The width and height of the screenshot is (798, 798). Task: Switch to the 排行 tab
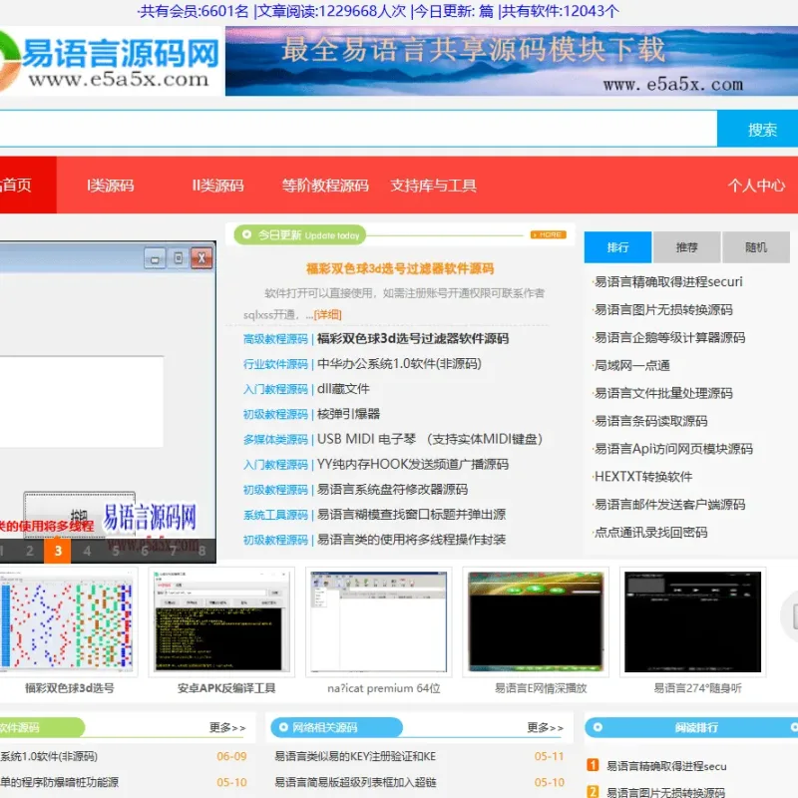coord(617,247)
